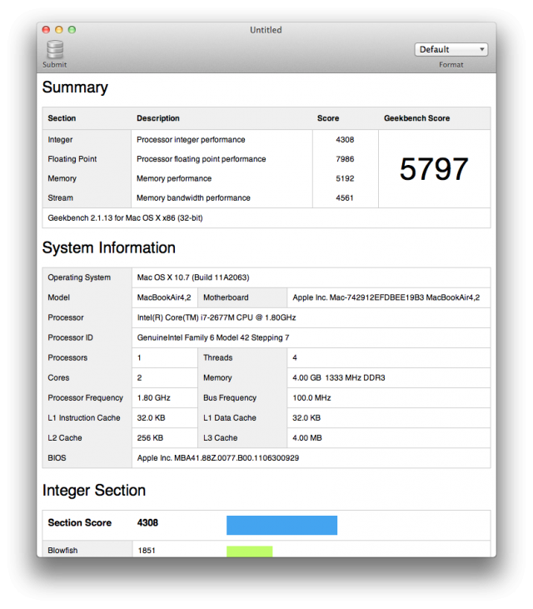The height and width of the screenshot is (609, 533).
Task: Click 'Mac OS X 10.7 (Build 11A2063)' value
Action: 193,277
